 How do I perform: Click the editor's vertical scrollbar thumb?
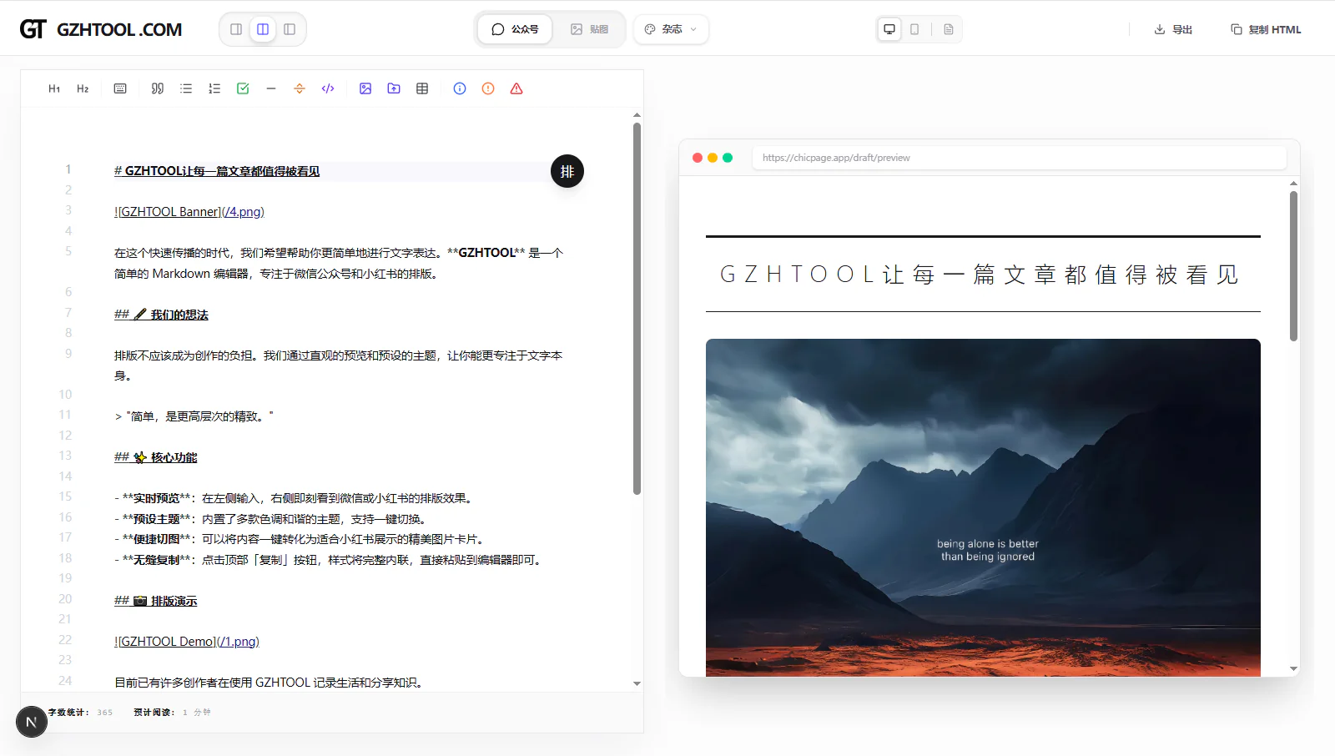[637, 309]
